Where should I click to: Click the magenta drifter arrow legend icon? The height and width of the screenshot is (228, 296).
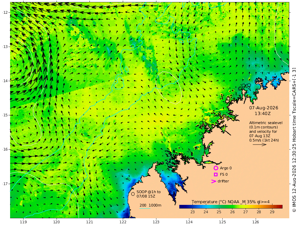(214, 181)
